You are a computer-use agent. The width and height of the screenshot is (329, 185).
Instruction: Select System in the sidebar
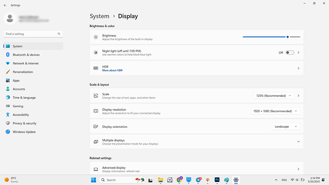(33, 46)
